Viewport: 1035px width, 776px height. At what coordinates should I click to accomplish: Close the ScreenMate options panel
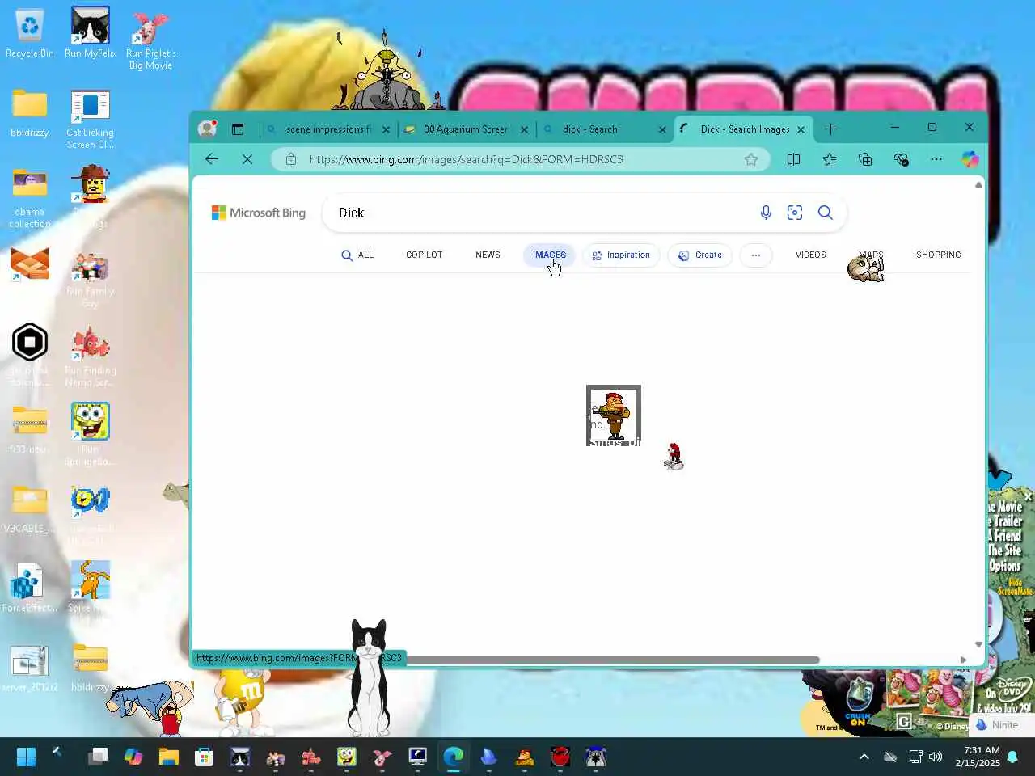point(1028,496)
